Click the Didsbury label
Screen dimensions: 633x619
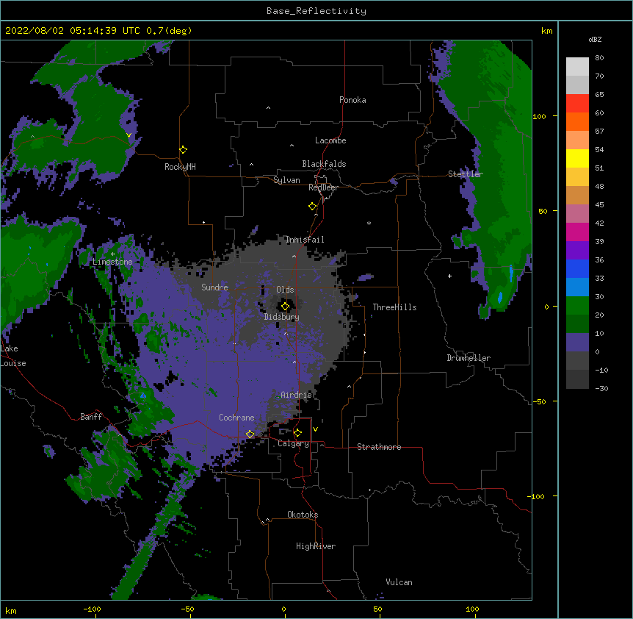click(281, 317)
